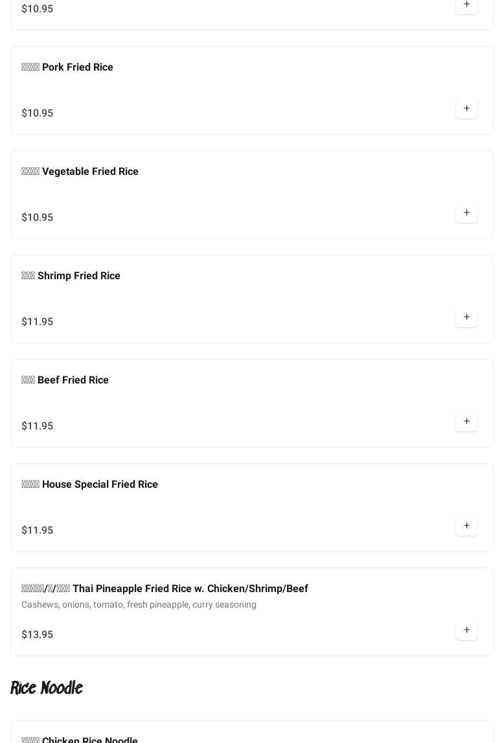Click the $11.95 price under House Special
This screenshot has height=743, width=504.
pyautogui.click(x=38, y=531)
